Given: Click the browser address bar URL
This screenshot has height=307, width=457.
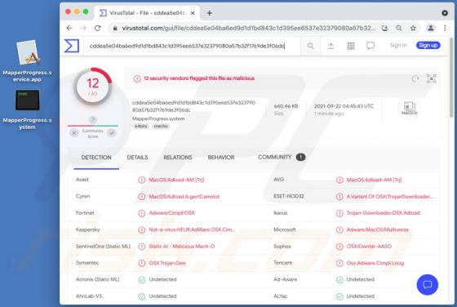Looking at the screenshot, I should tap(248, 28).
